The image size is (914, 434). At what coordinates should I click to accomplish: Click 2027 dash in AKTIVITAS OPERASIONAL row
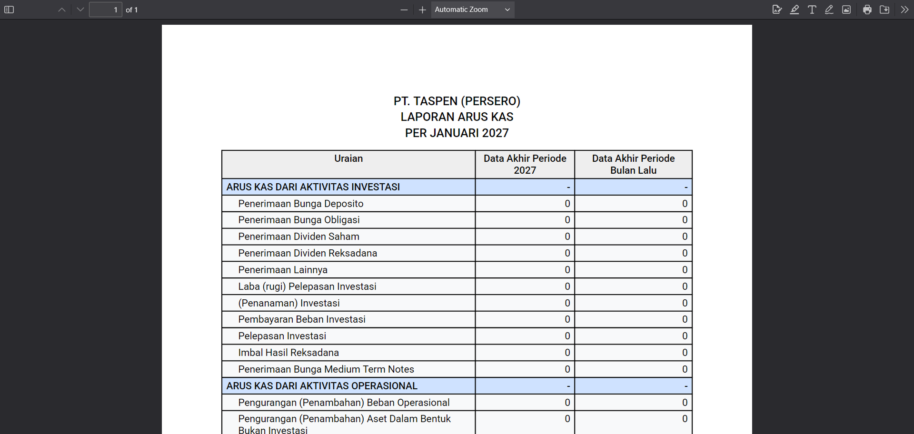coord(568,386)
